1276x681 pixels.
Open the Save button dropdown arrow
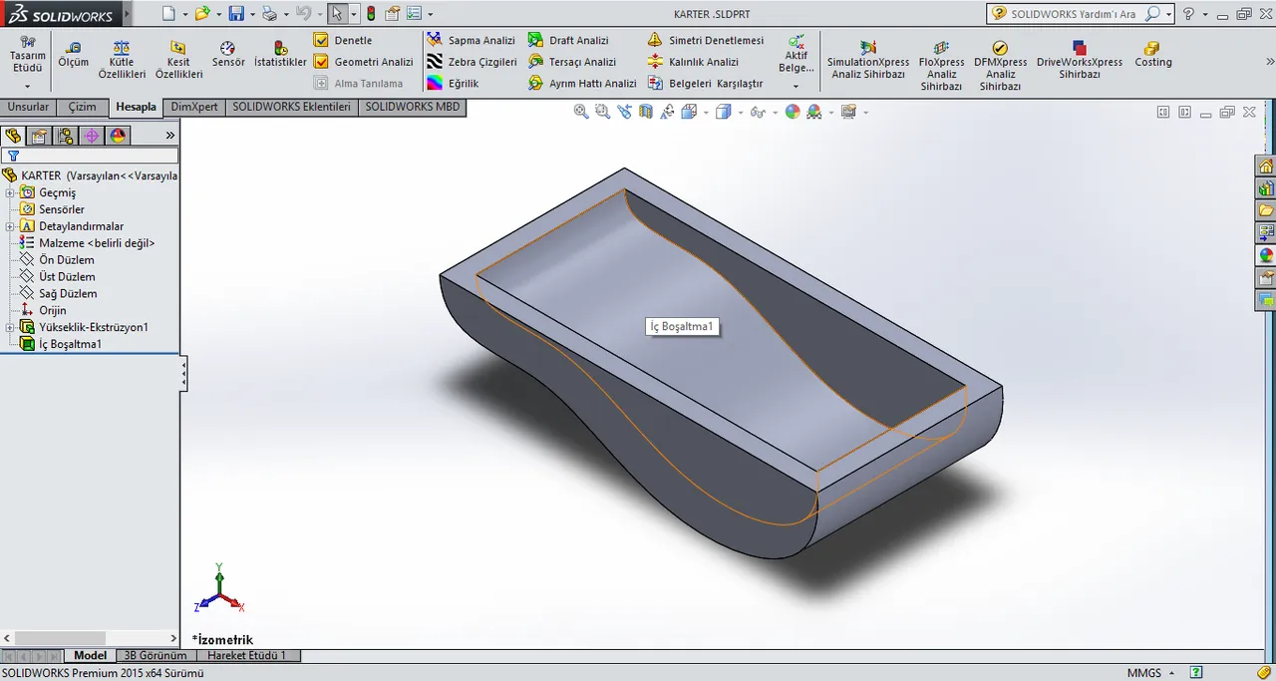(x=252, y=14)
